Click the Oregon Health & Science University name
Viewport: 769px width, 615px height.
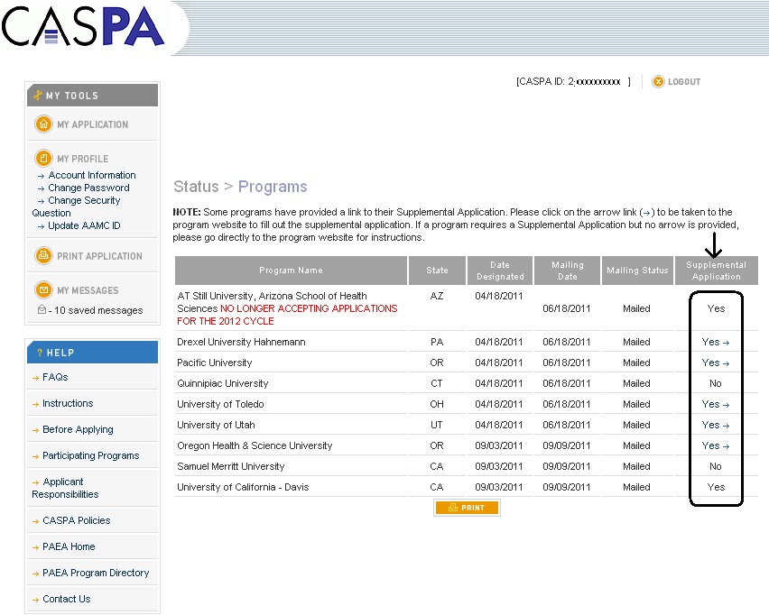pyautogui.click(x=255, y=445)
